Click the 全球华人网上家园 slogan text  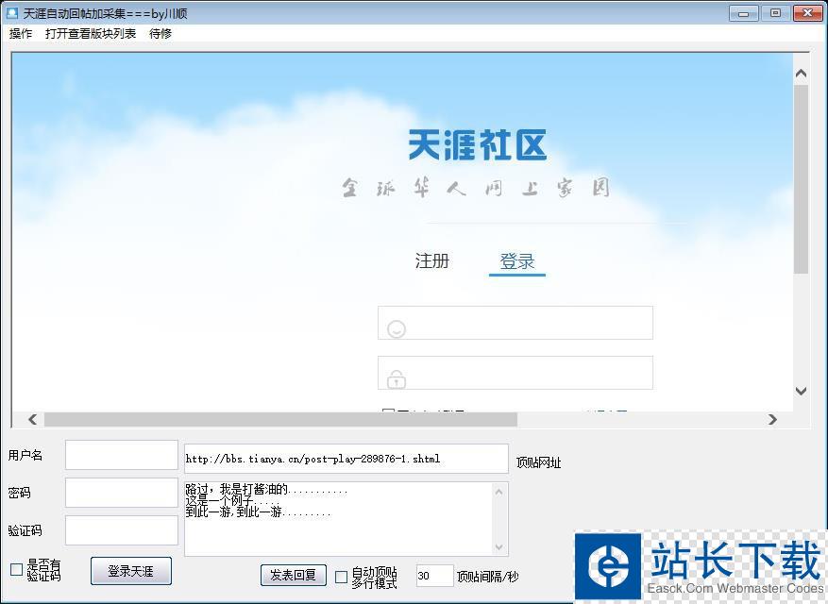pos(476,188)
